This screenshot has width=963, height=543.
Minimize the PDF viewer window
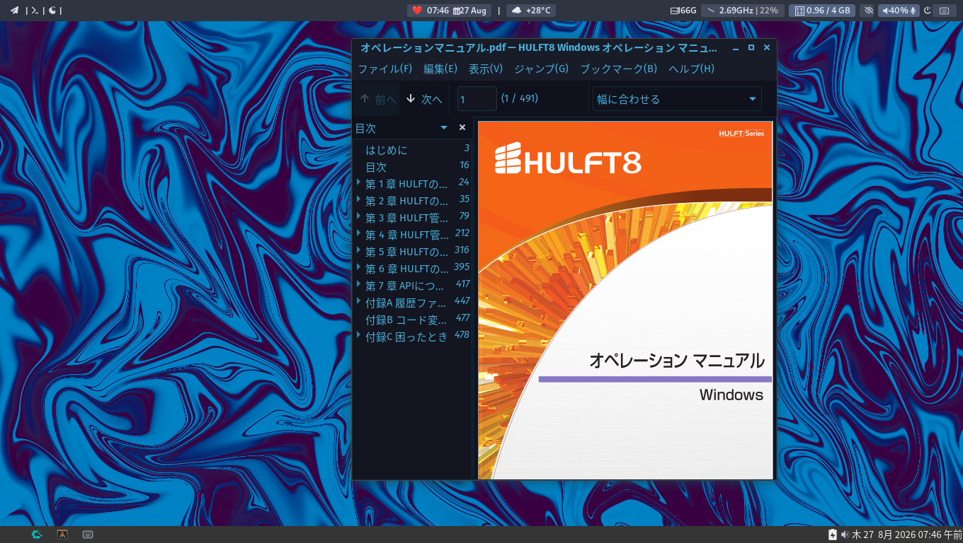[x=735, y=48]
